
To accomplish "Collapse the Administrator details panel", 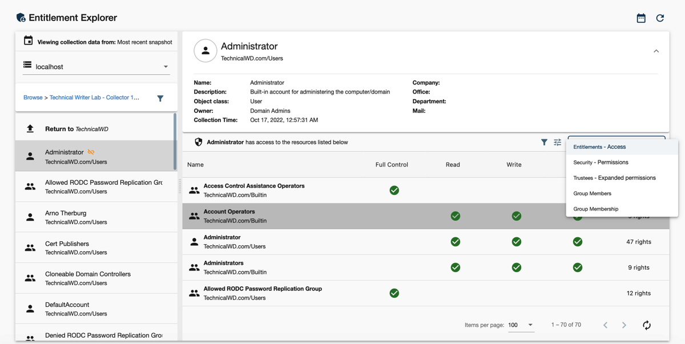I will pos(656,51).
